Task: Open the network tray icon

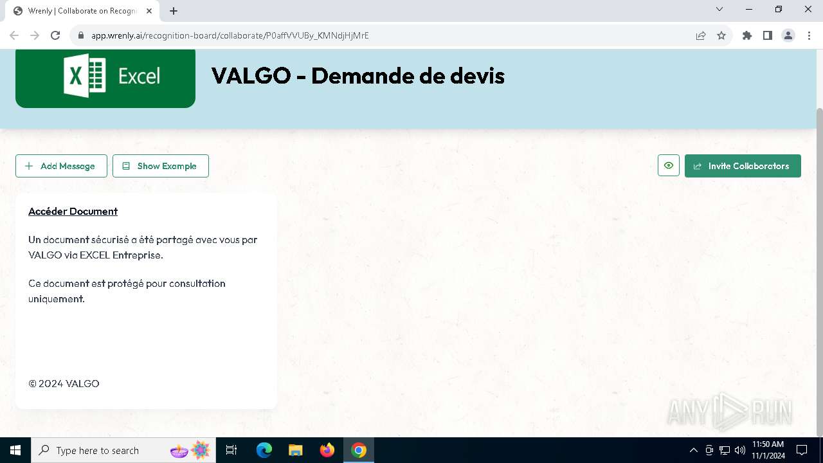Action: point(725,450)
